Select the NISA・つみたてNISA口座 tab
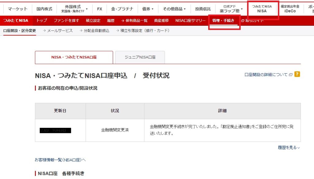Image resolution: width=314 pixels, height=179 pixels. 74,57
